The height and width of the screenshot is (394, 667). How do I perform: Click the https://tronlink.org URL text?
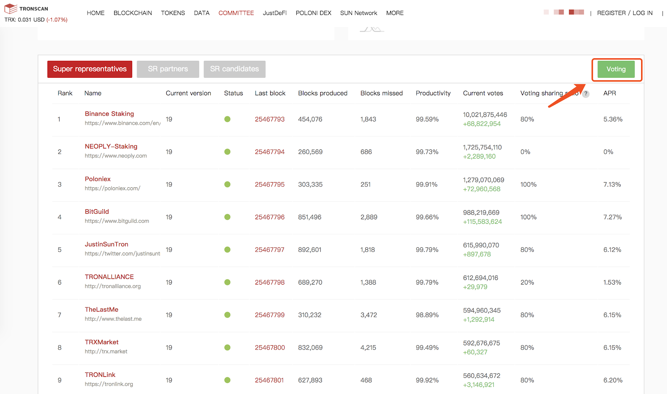(x=109, y=384)
